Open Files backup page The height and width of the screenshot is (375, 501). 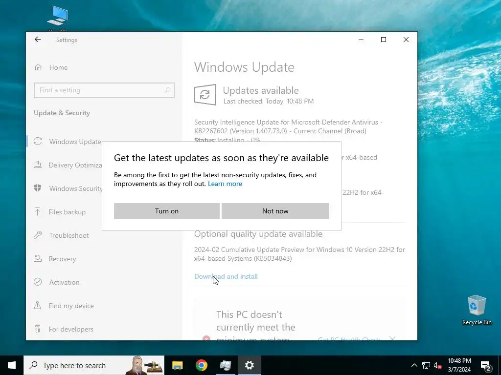(x=67, y=212)
